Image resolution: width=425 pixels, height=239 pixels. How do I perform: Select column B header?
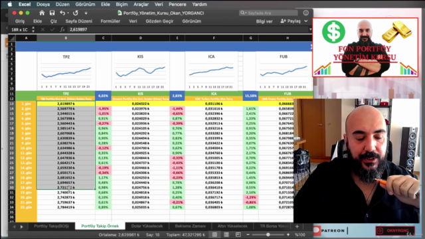[x=66, y=38]
